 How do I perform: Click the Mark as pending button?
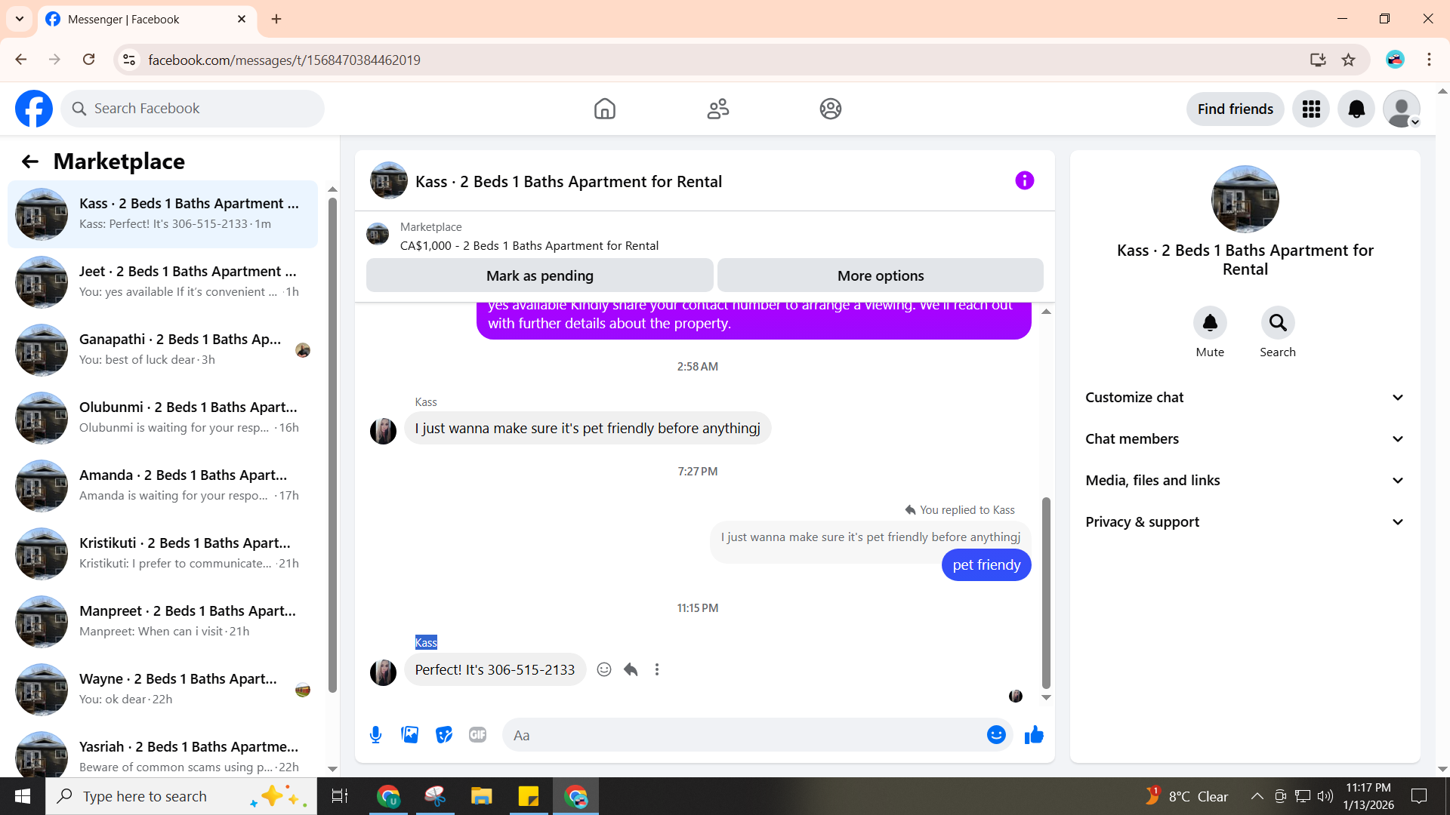[x=539, y=275]
